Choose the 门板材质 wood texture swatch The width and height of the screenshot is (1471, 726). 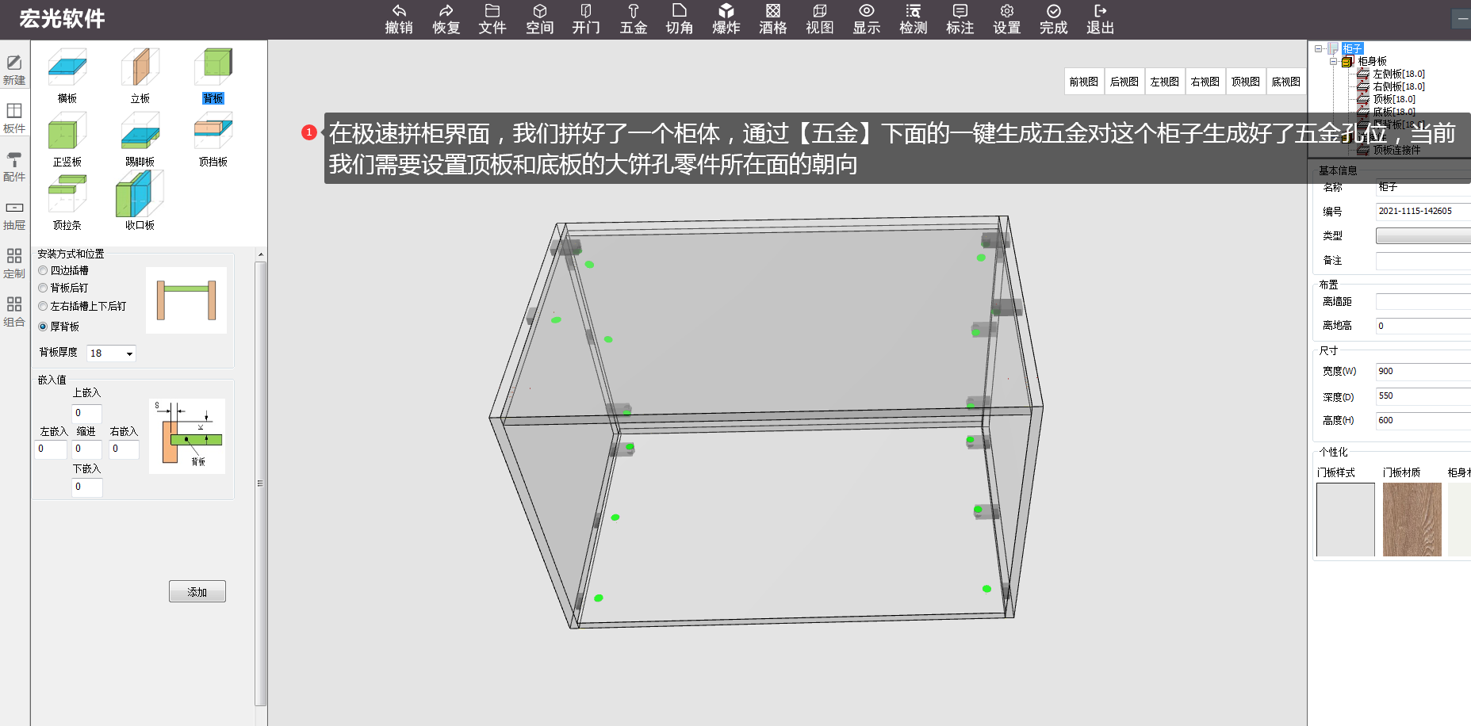click(1412, 519)
